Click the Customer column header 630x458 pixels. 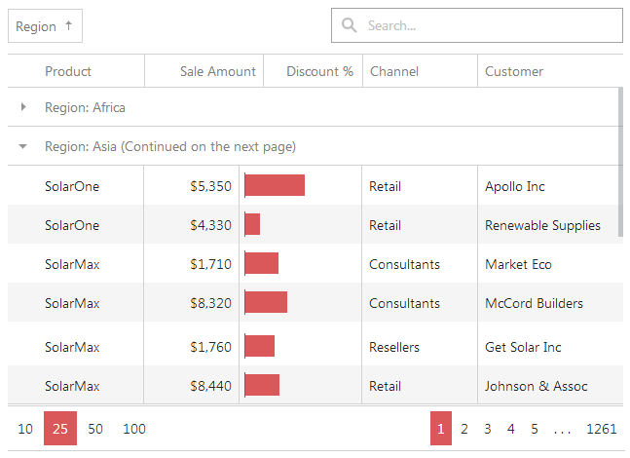tap(514, 71)
